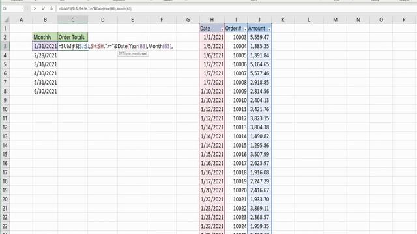Click the 1/31/2021 cell in column B
Viewport: 417px width, 234px height.
pyautogui.click(x=45, y=46)
